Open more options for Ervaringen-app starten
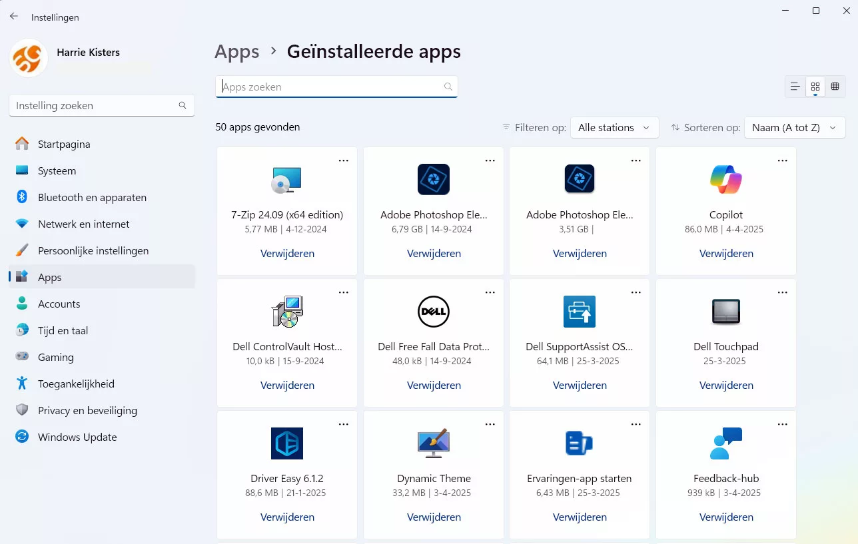858x544 pixels. click(636, 424)
